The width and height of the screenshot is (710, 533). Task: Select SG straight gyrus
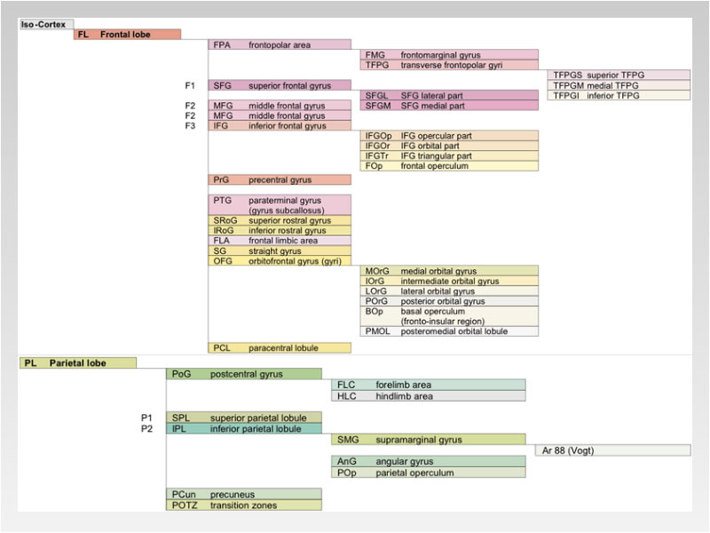(280, 251)
